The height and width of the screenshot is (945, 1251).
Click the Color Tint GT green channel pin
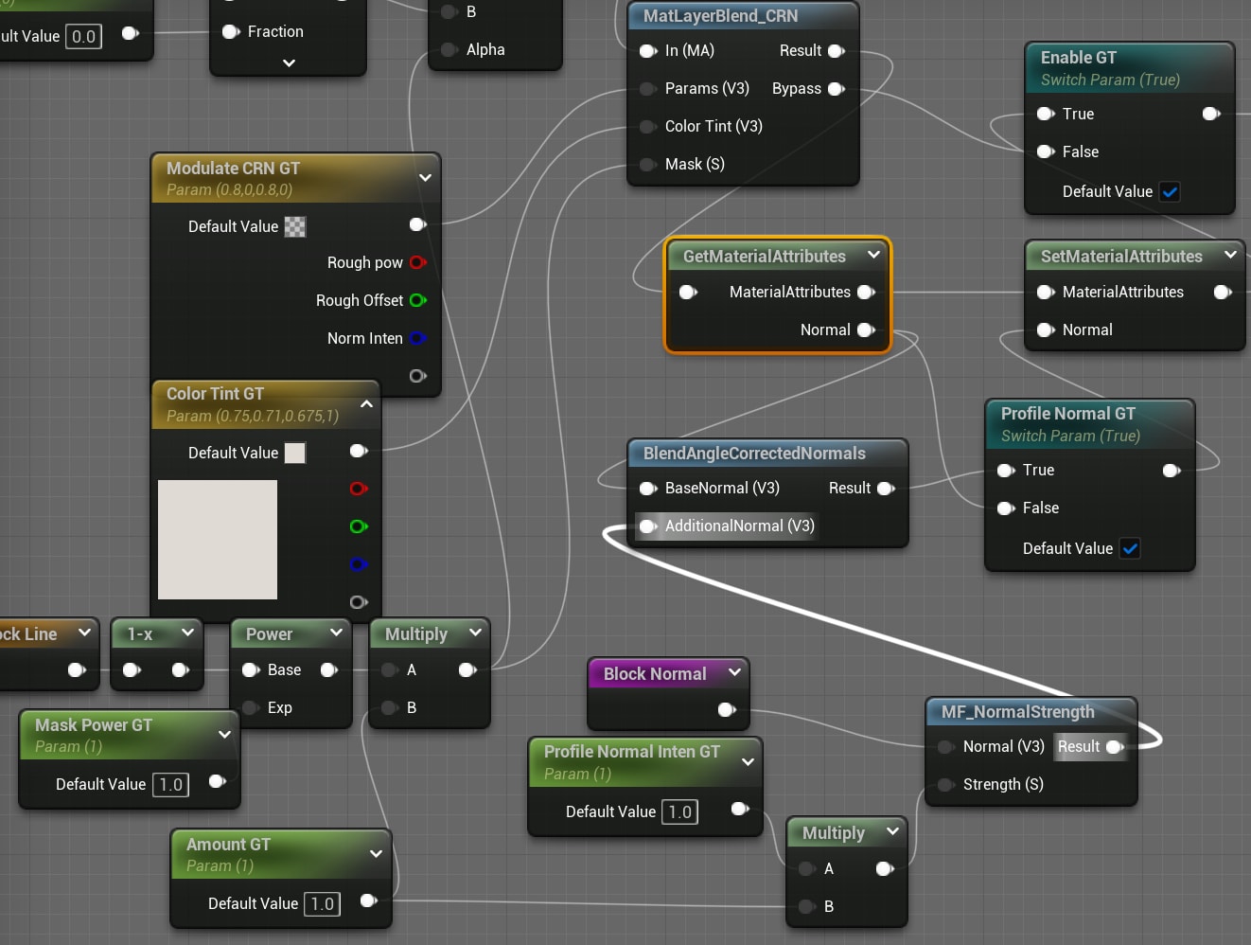coord(359,526)
